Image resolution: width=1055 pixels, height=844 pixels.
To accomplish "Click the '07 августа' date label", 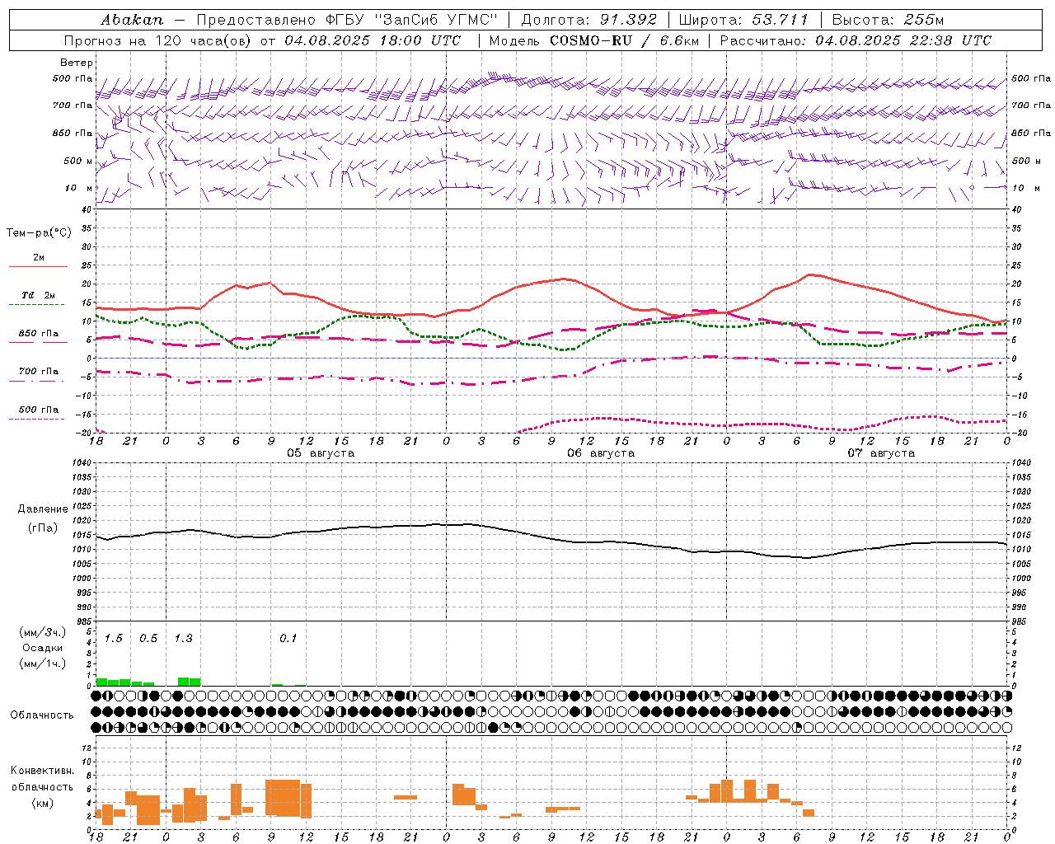I will 881,453.
